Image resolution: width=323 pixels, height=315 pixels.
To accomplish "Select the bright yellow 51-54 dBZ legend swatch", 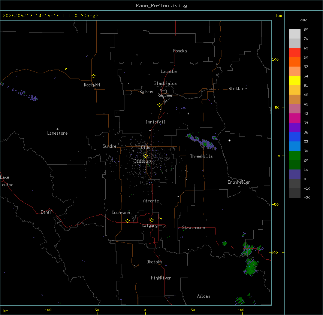I will click(x=295, y=80).
